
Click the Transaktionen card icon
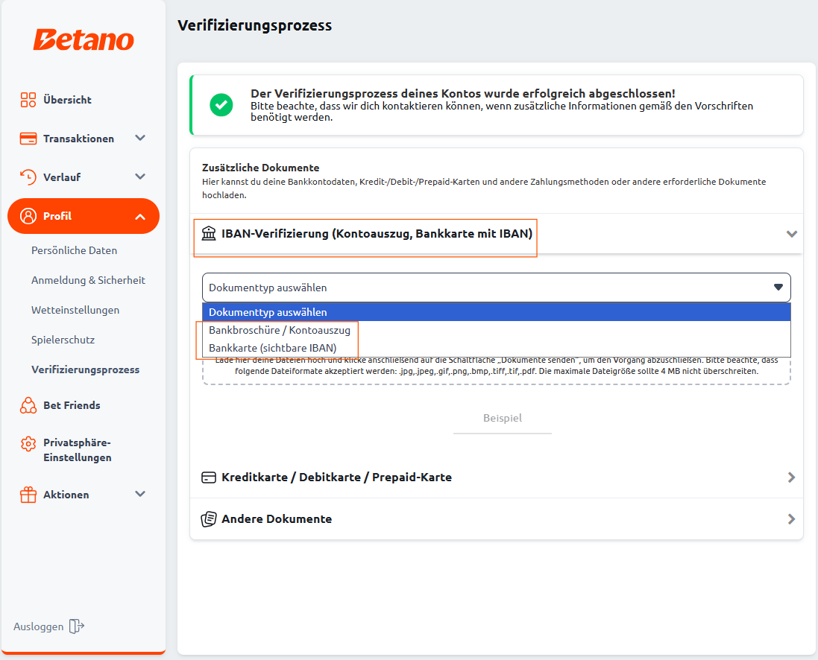point(28,139)
